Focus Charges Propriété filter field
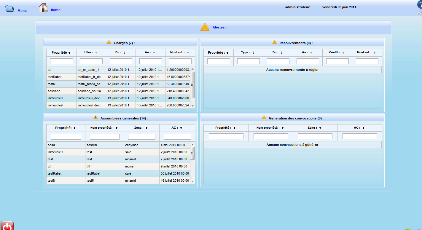The image size is (422, 230). 61,61
